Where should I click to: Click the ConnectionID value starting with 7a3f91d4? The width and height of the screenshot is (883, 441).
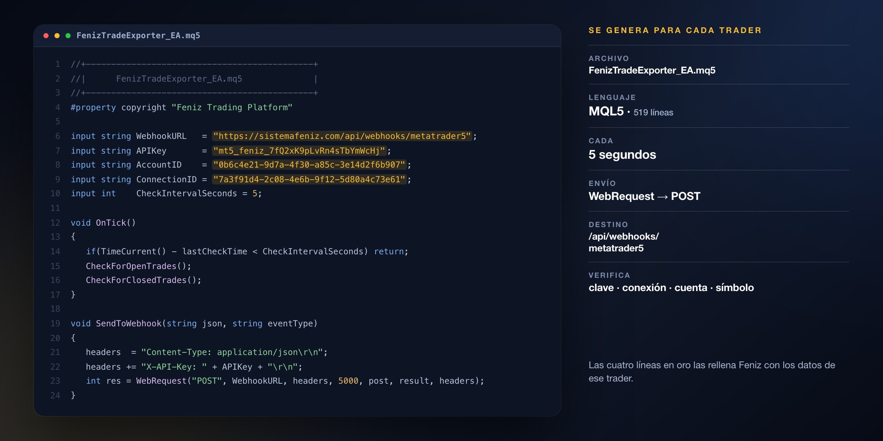309,179
